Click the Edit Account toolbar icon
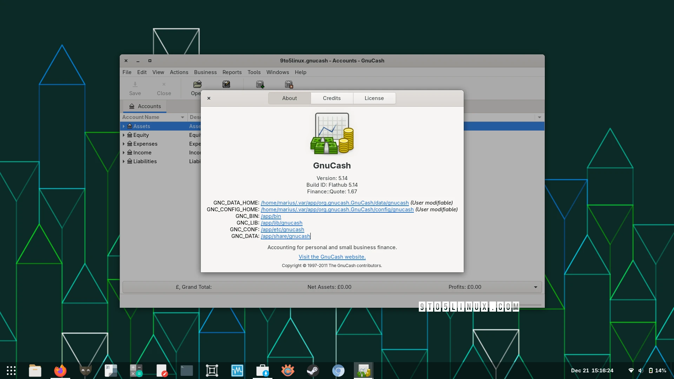The image size is (674, 379). pos(226,84)
